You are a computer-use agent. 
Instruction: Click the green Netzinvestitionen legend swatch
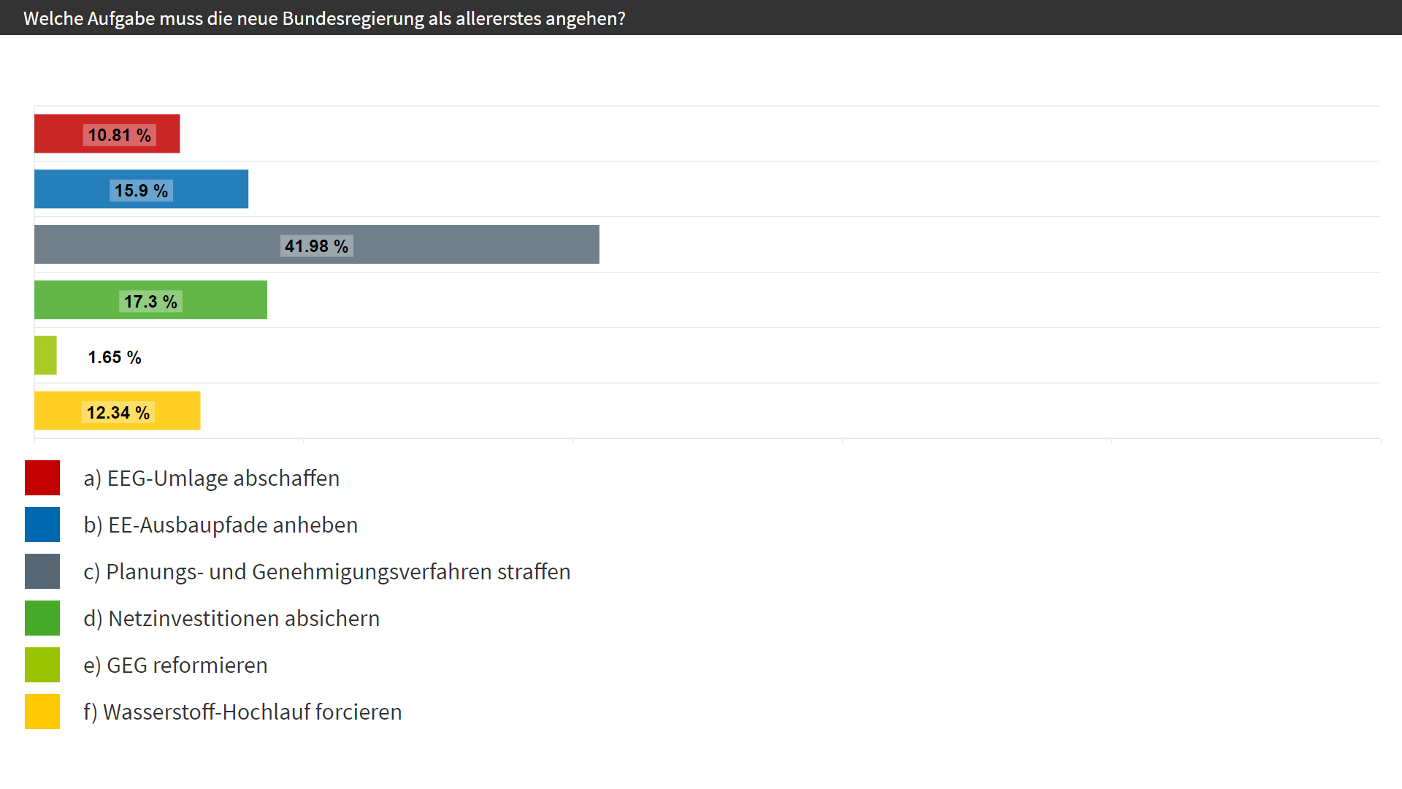pyautogui.click(x=42, y=618)
